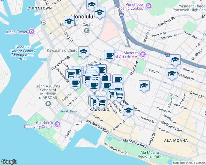
Task: Select the Kewalo Basin label
Action: pyautogui.click(x=69, y=111)
